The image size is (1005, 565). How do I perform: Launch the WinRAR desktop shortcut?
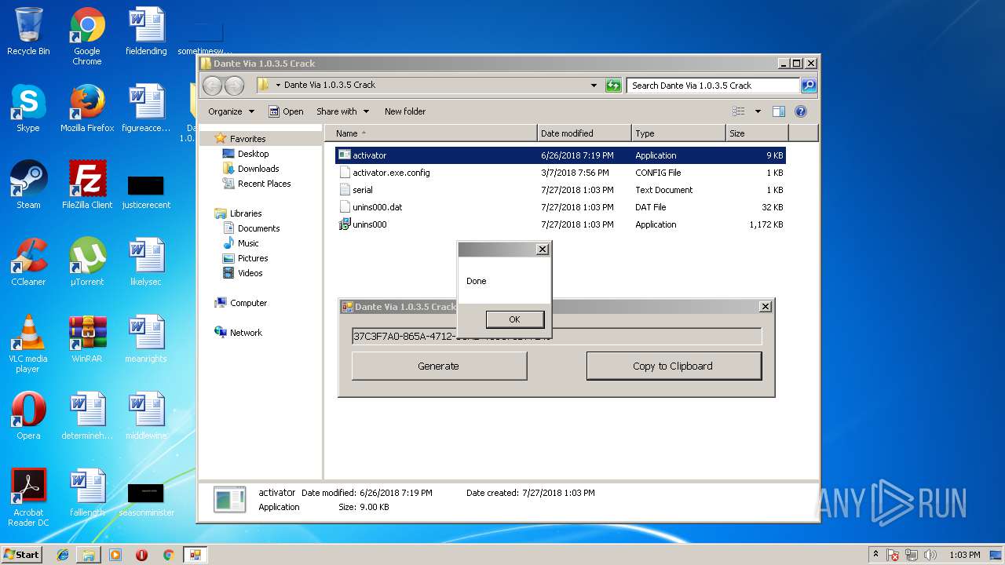point(87,339)
